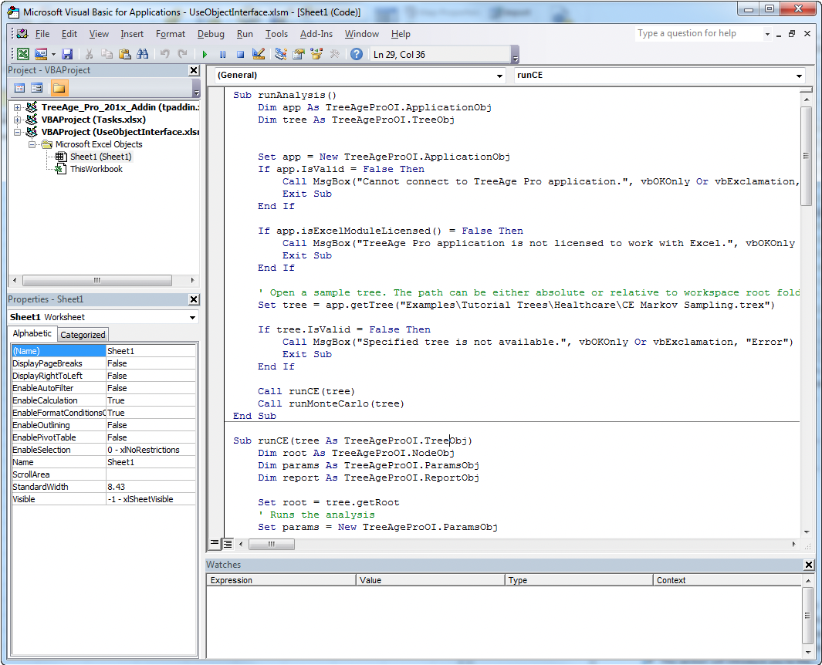
Task: Run the macro with the green play icon
Action: 205,54
